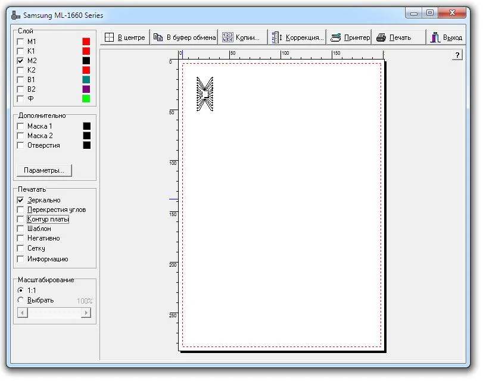This screenshot has width=483, height=381.
Task: Enable the 'Информацию' info checkbox
Action: [x=20, y=259]
